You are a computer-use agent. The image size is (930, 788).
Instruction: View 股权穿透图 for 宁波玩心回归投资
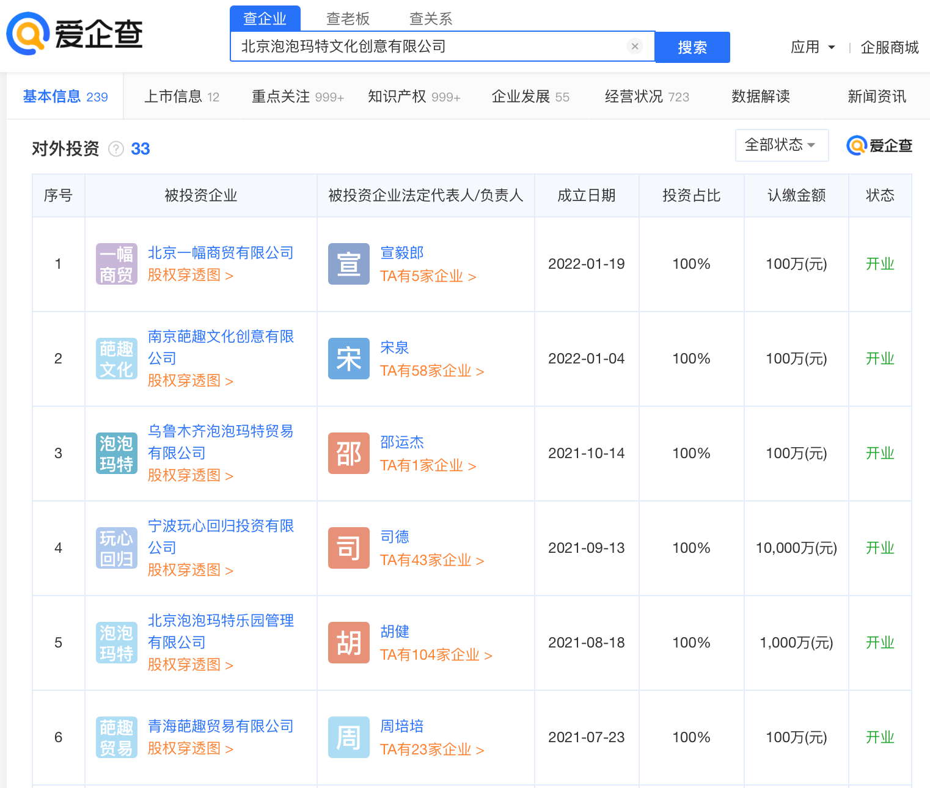191,571
